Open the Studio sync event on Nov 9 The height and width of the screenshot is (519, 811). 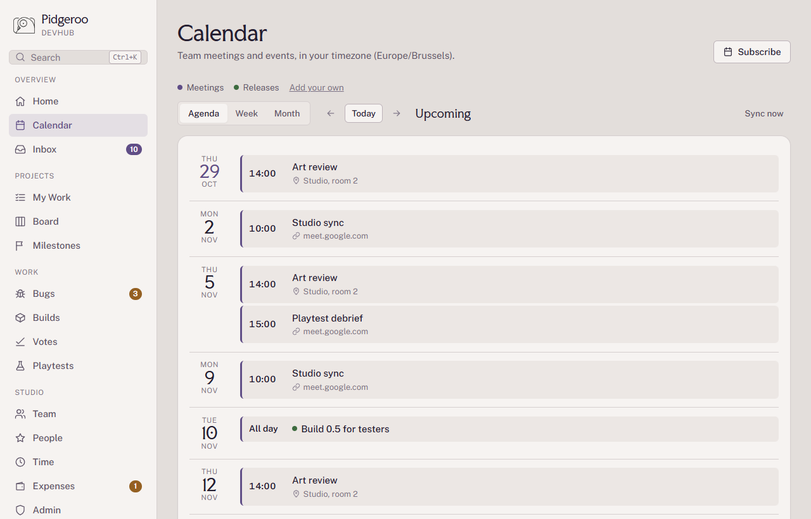509,379
